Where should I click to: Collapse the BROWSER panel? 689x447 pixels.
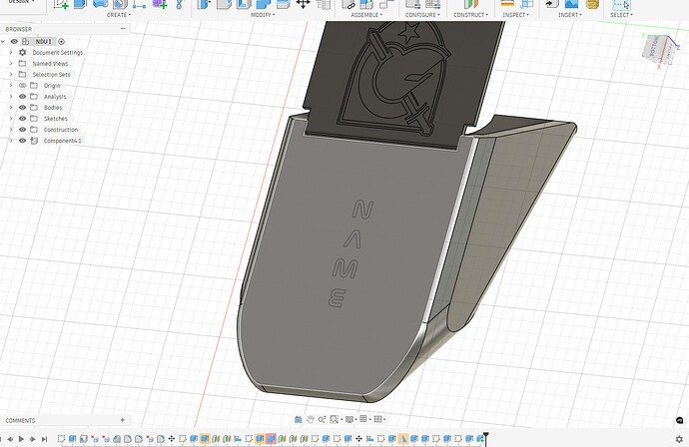pyautogui.click(x=123, y=29)
